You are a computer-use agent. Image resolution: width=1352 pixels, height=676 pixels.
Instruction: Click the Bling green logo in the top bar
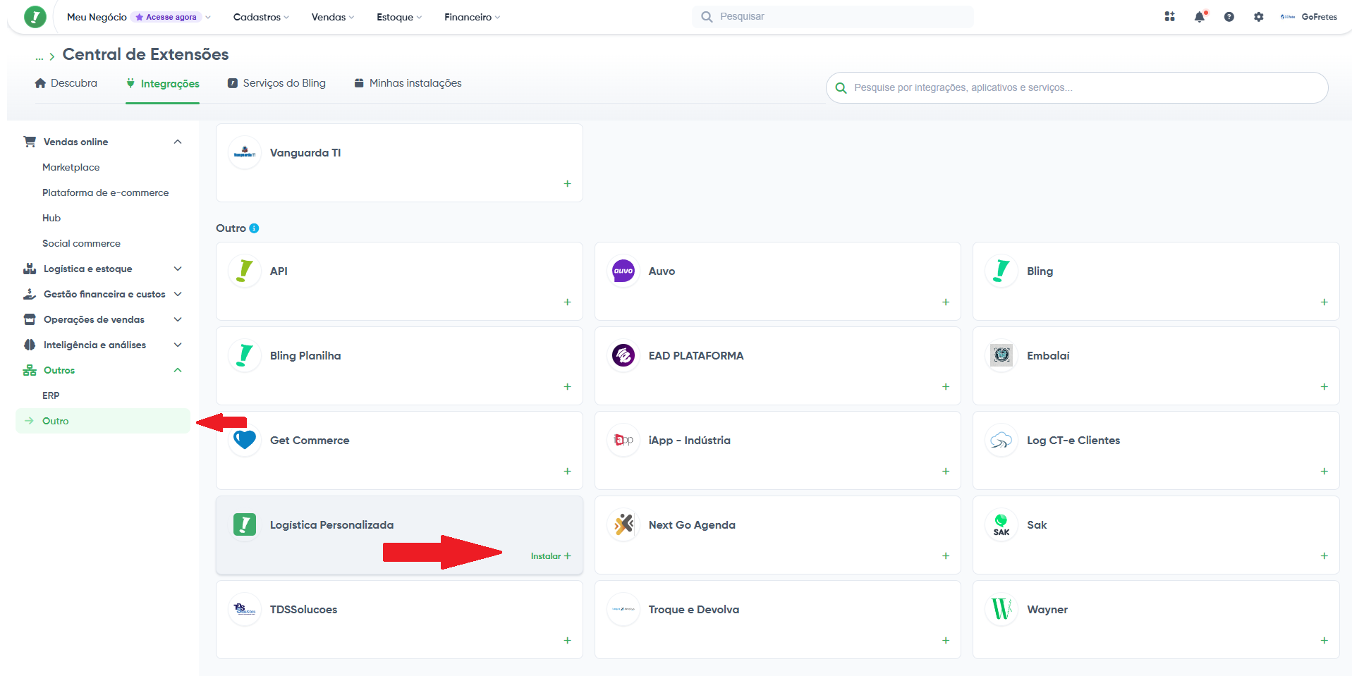point(35,17)
